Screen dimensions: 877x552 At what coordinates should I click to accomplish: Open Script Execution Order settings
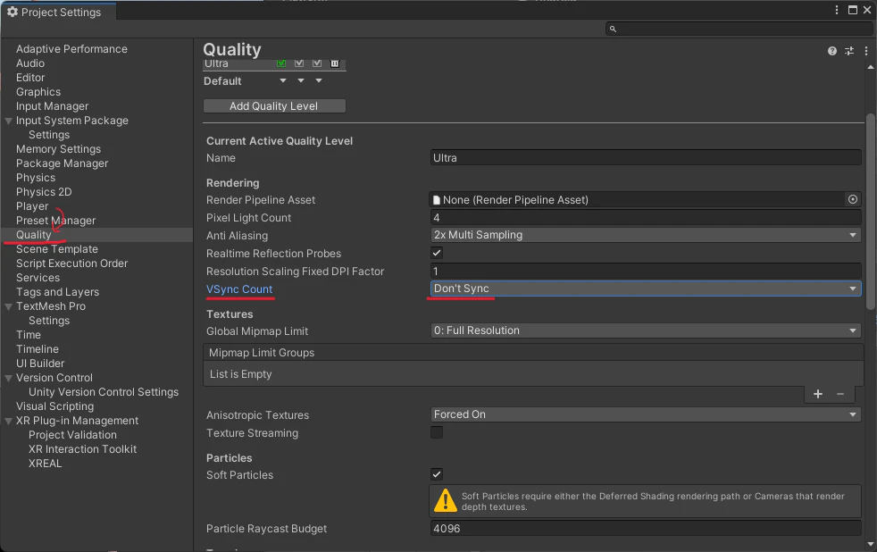[x=71, y=263]
